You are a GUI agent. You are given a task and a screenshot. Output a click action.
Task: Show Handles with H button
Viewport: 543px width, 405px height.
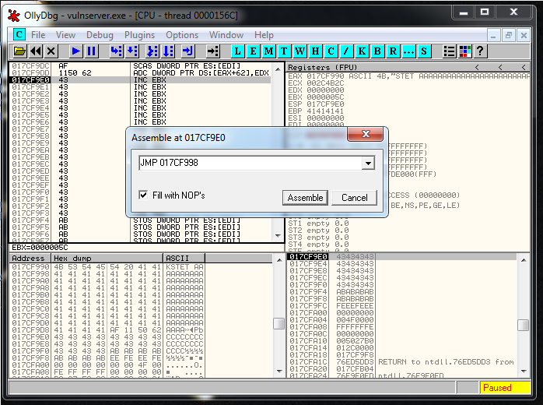tap(315, 51)
